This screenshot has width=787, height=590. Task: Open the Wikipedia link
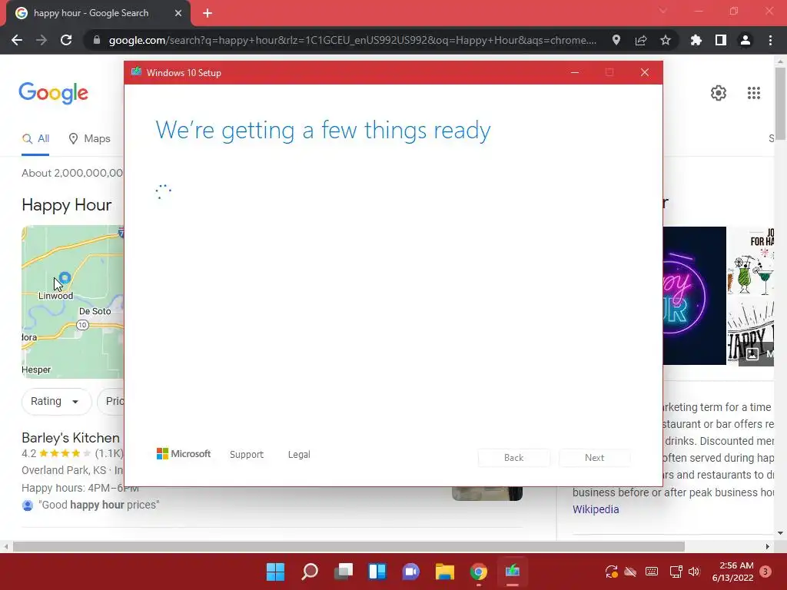pyautogui.click(x=596, y=509)
